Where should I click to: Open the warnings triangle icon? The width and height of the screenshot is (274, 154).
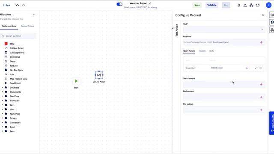[245, 5]
